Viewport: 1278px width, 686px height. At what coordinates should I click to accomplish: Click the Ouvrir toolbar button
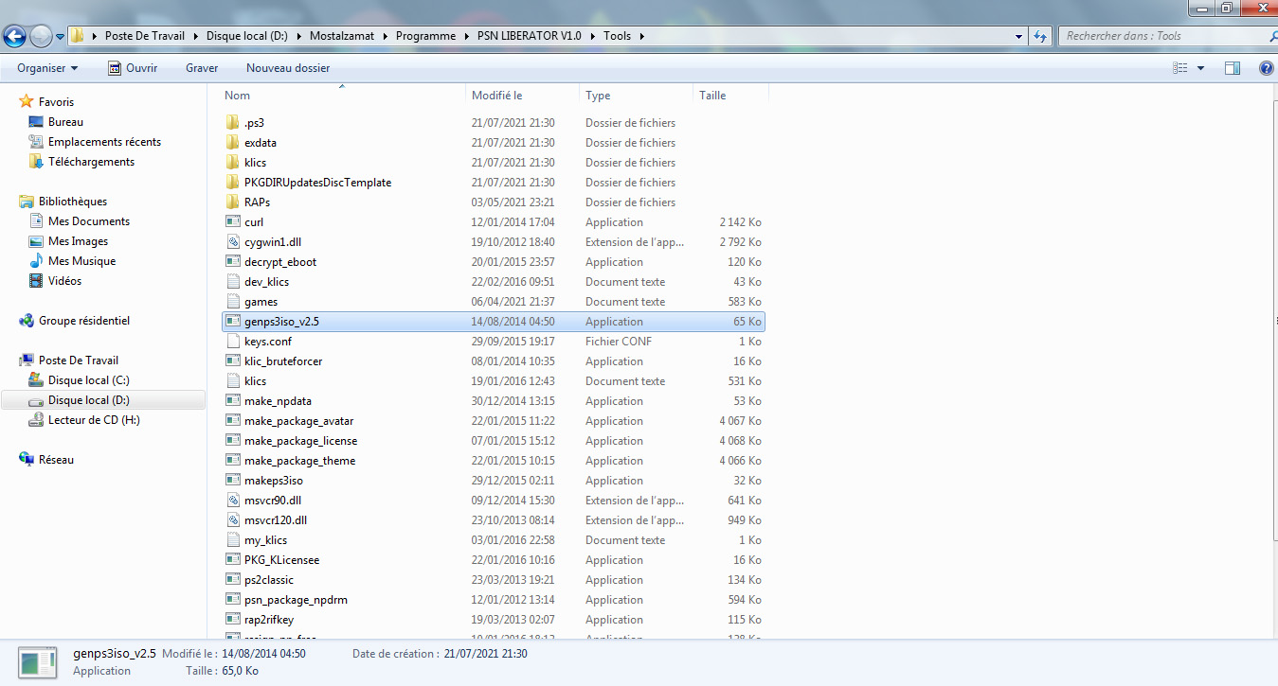(x=133, y=68)
